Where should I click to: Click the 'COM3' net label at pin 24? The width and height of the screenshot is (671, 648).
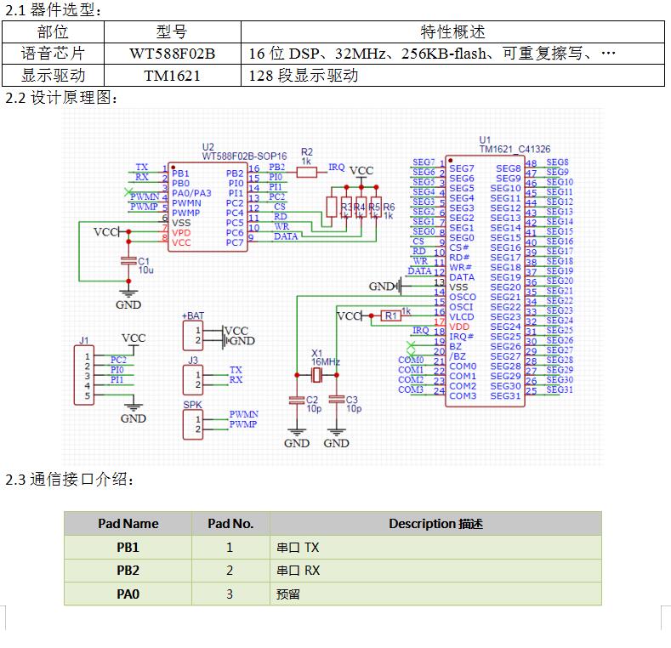[411, 389]
